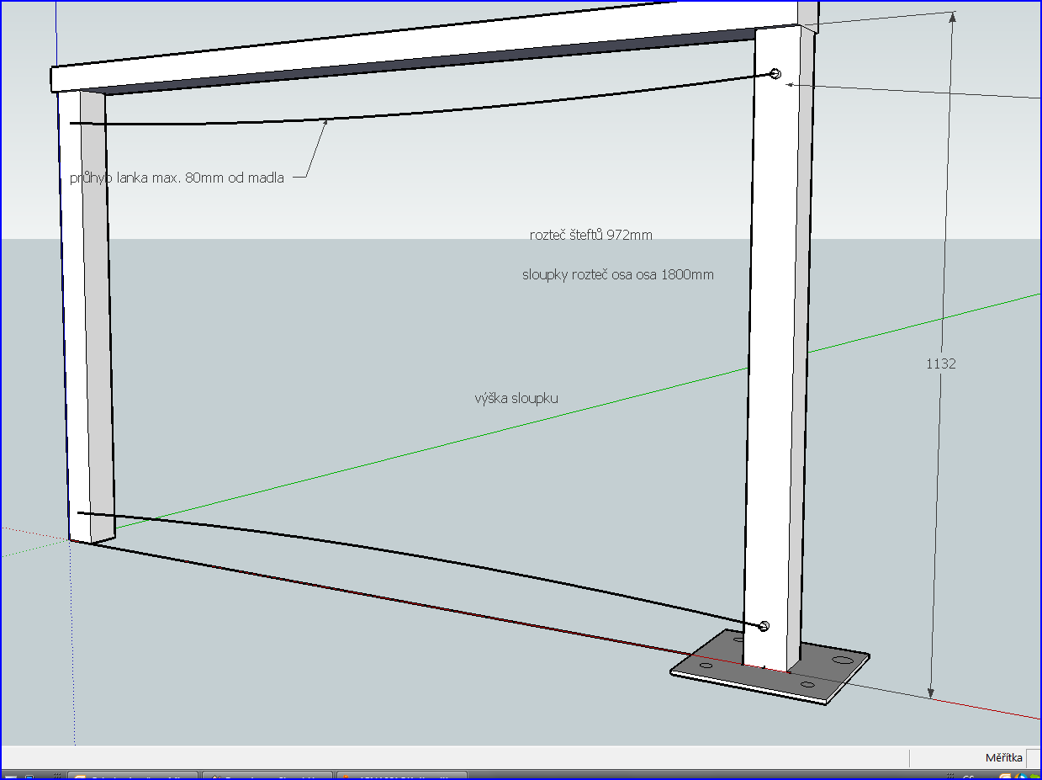Click the upper cable hole on right post
Viewport: 1042px width, 780px height.
click(775, 75)
